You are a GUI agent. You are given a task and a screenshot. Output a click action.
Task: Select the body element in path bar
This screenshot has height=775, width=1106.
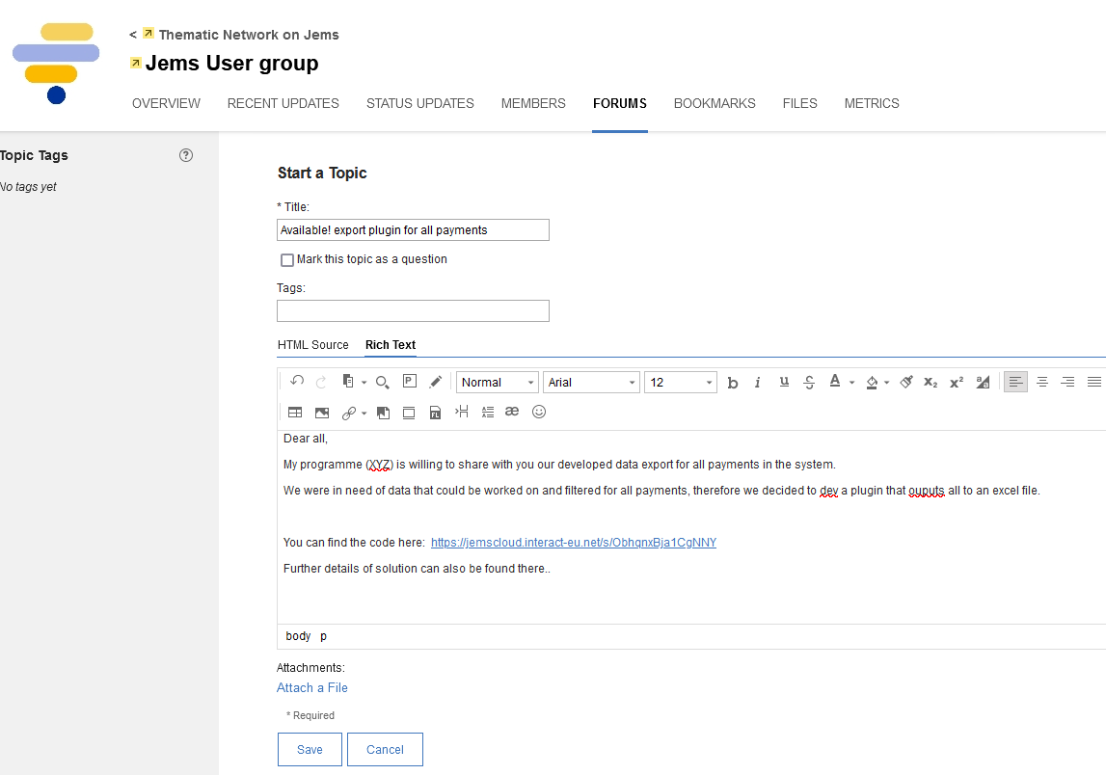click(x=298, y=636)
